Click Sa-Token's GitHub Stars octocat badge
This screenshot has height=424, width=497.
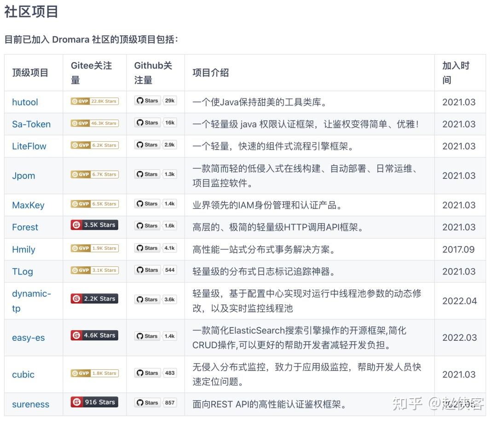click(x=147, y=123)
